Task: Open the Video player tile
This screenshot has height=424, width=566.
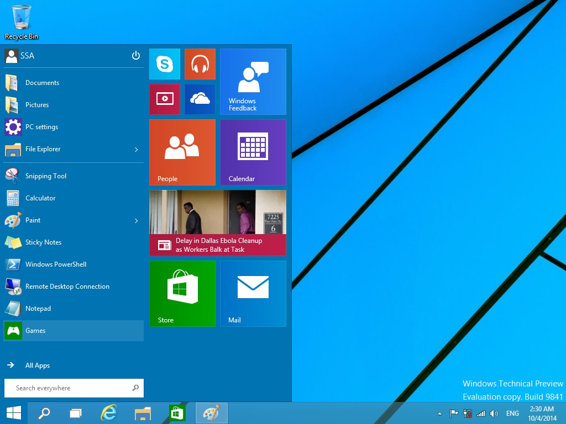Action: [x=165, y=99]
